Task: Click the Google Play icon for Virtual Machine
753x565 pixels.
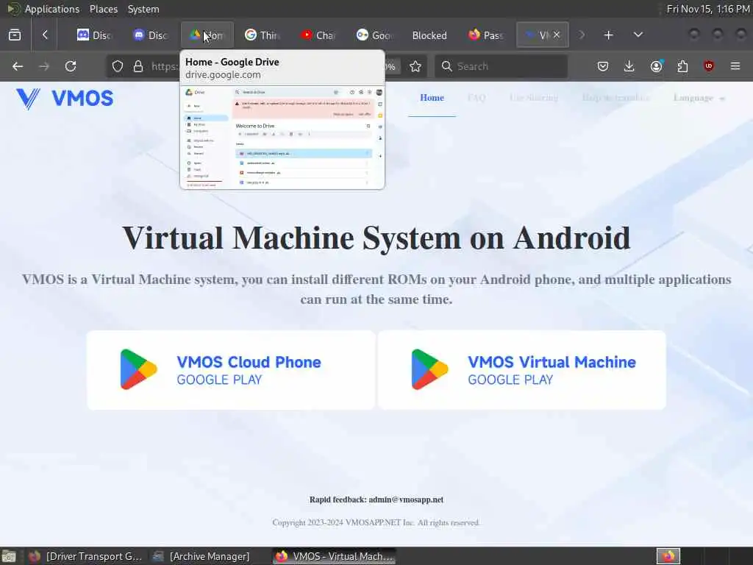Action: click(429, 369)
